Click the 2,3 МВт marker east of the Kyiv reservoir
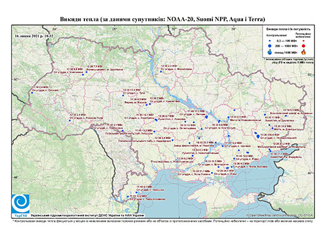The height and width of the screenshot is (230, 325). coord(161,71)
